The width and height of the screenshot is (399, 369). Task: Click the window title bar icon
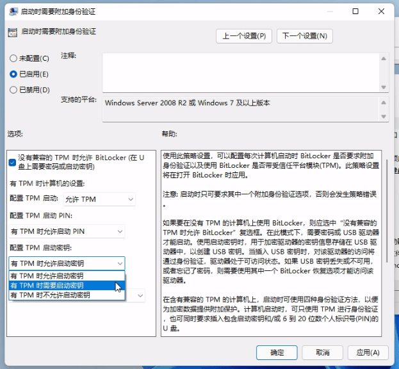(13, 12)
